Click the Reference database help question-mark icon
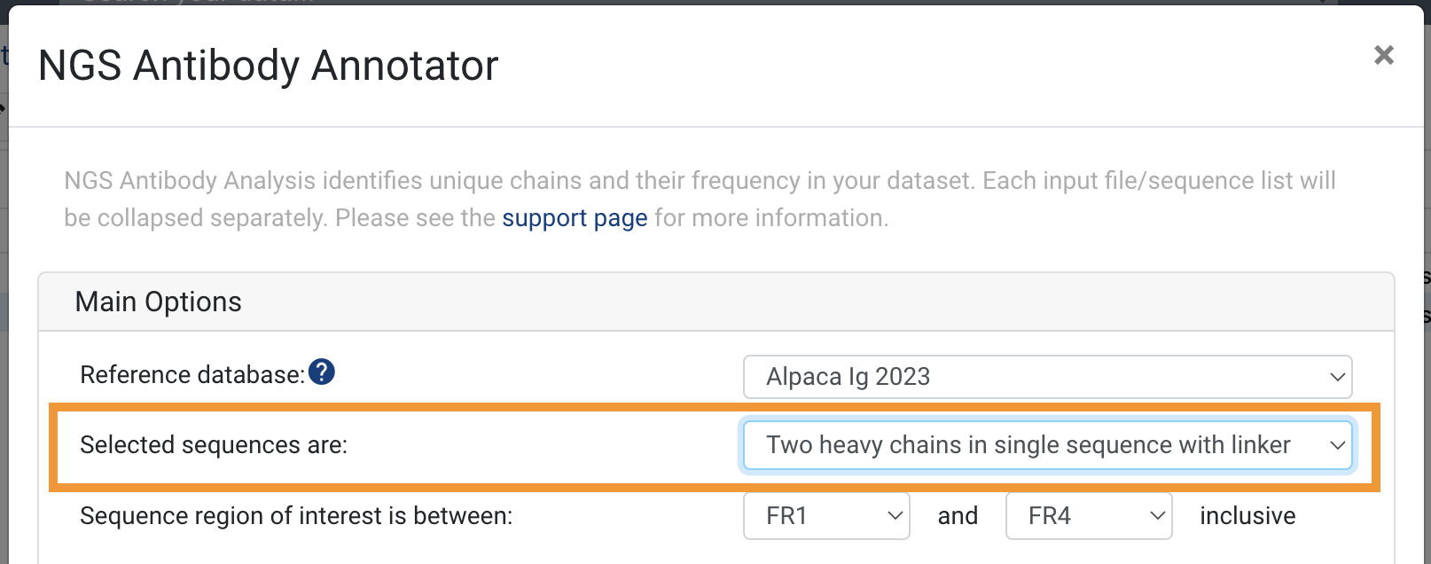The width and height of the screenshot is (1431, 564). pos(322,372)
